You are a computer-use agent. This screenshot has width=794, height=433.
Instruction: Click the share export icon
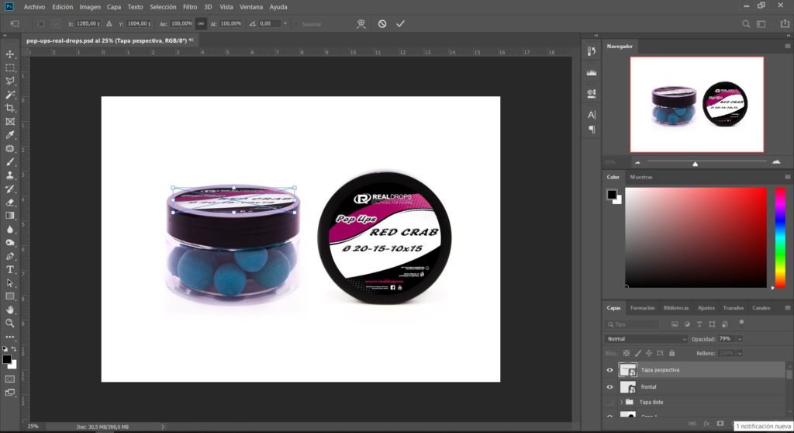pos(785,24)
